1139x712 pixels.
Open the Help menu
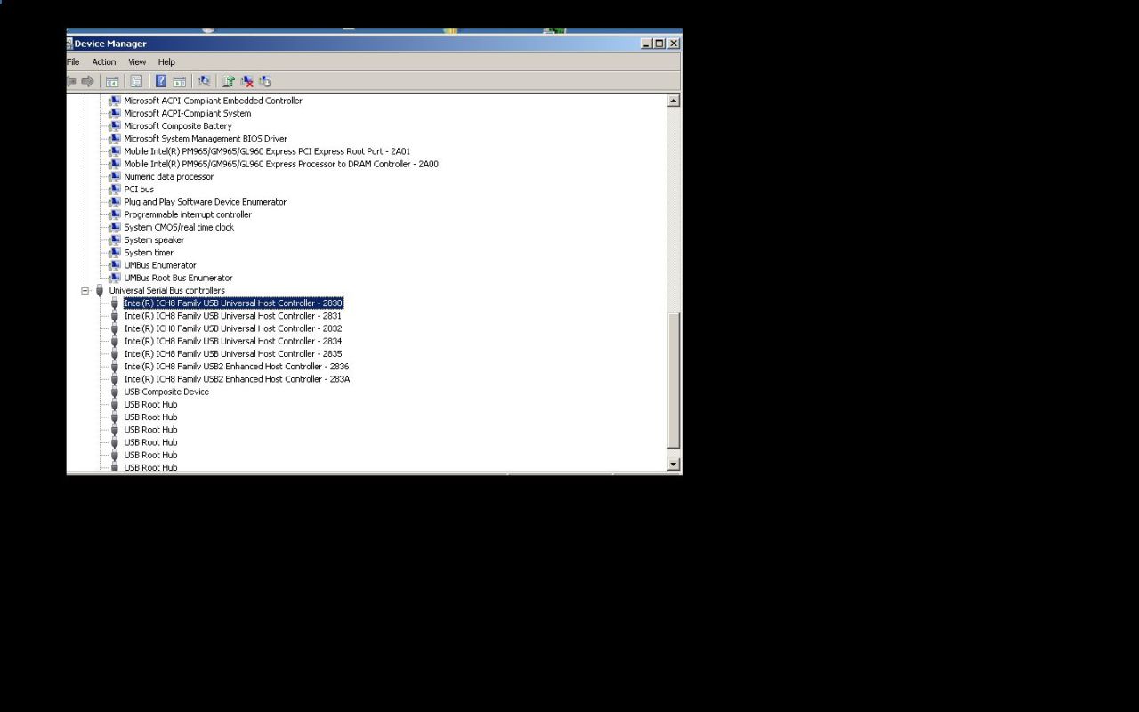(x=166, y=62)
